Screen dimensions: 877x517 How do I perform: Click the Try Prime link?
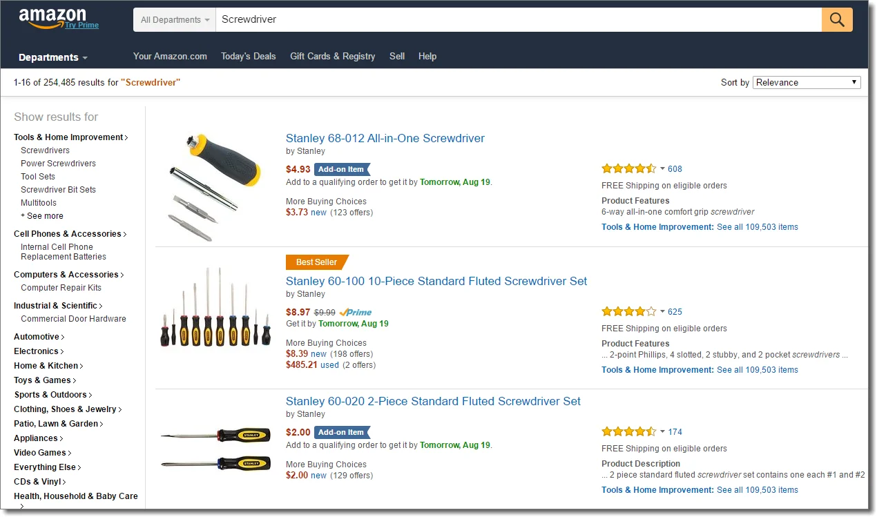point(82,26)
